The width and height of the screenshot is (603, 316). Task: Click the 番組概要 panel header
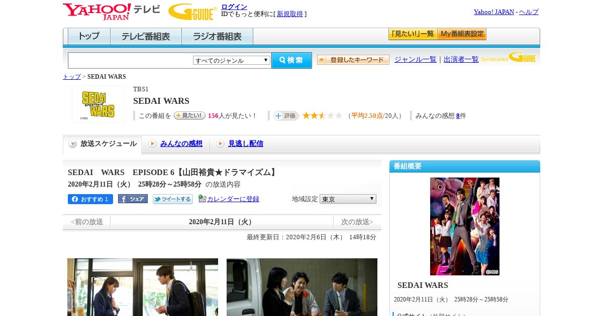[465, 167]
